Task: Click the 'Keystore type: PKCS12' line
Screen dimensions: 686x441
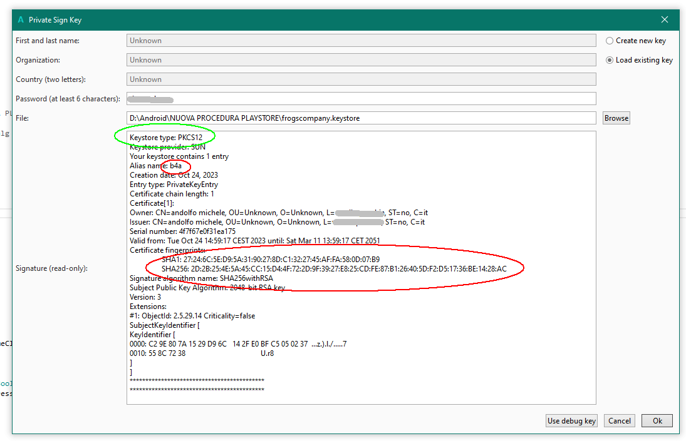Action: (166, 138)
